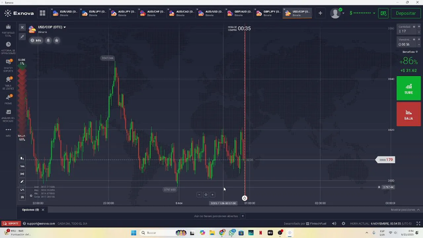423x238 pixels.
Task: Toggle USD/COP favorite star
Action: pos(57,40)
